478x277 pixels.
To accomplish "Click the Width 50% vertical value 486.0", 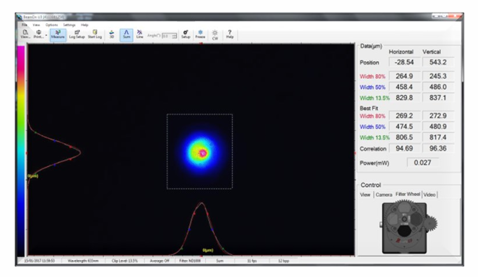I will tap(438, 87).
